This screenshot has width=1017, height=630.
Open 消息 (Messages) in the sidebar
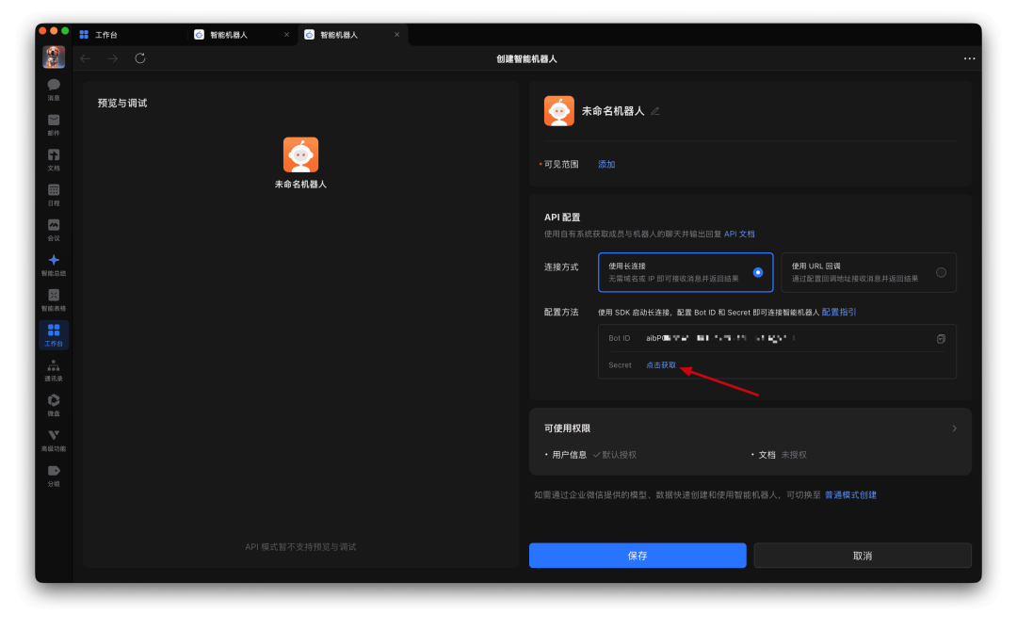click(x=54, y=89)
